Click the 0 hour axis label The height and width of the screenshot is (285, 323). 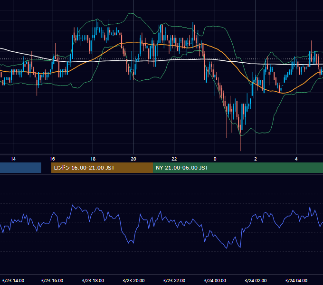pos(215,159)
